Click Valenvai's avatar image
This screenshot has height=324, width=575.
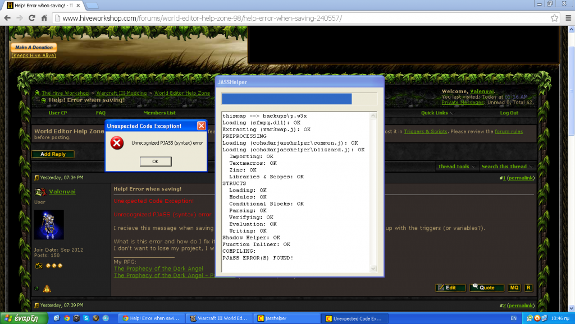coord(49,225)
